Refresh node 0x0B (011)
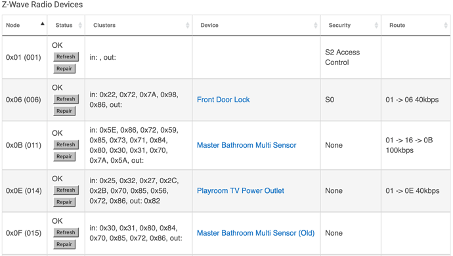 pyautogui.click(x=66, y=144)
